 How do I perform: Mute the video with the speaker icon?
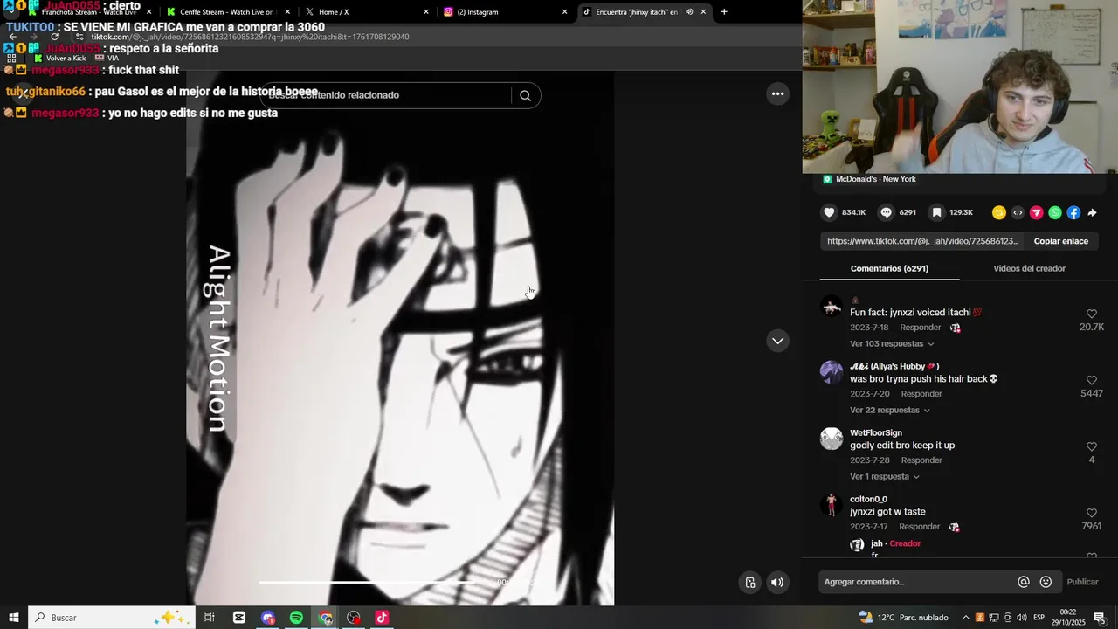777,583
